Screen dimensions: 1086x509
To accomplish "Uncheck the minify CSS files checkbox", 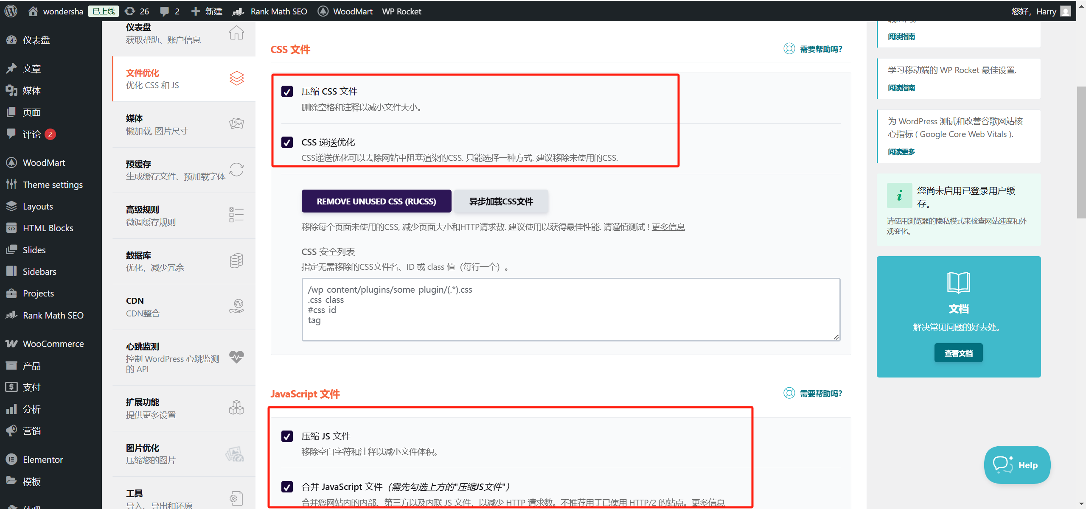I will 287,92.
